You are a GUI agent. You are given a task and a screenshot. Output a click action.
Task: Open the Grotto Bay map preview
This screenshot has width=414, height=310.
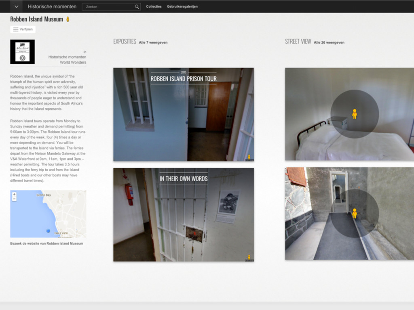point(48,214)
